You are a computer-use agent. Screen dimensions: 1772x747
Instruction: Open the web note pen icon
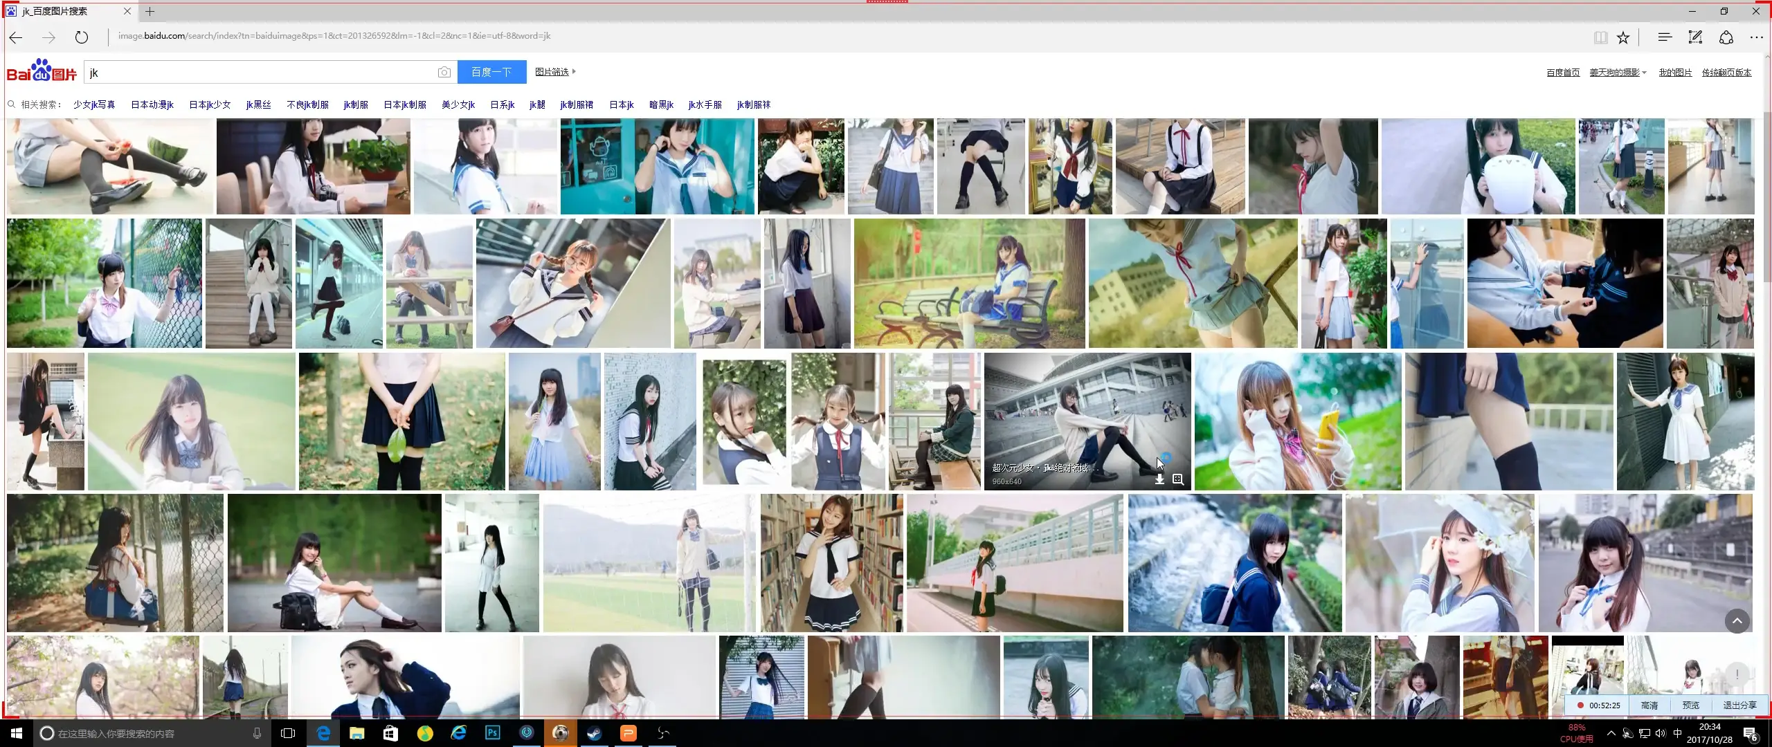tap(1695, 37)
